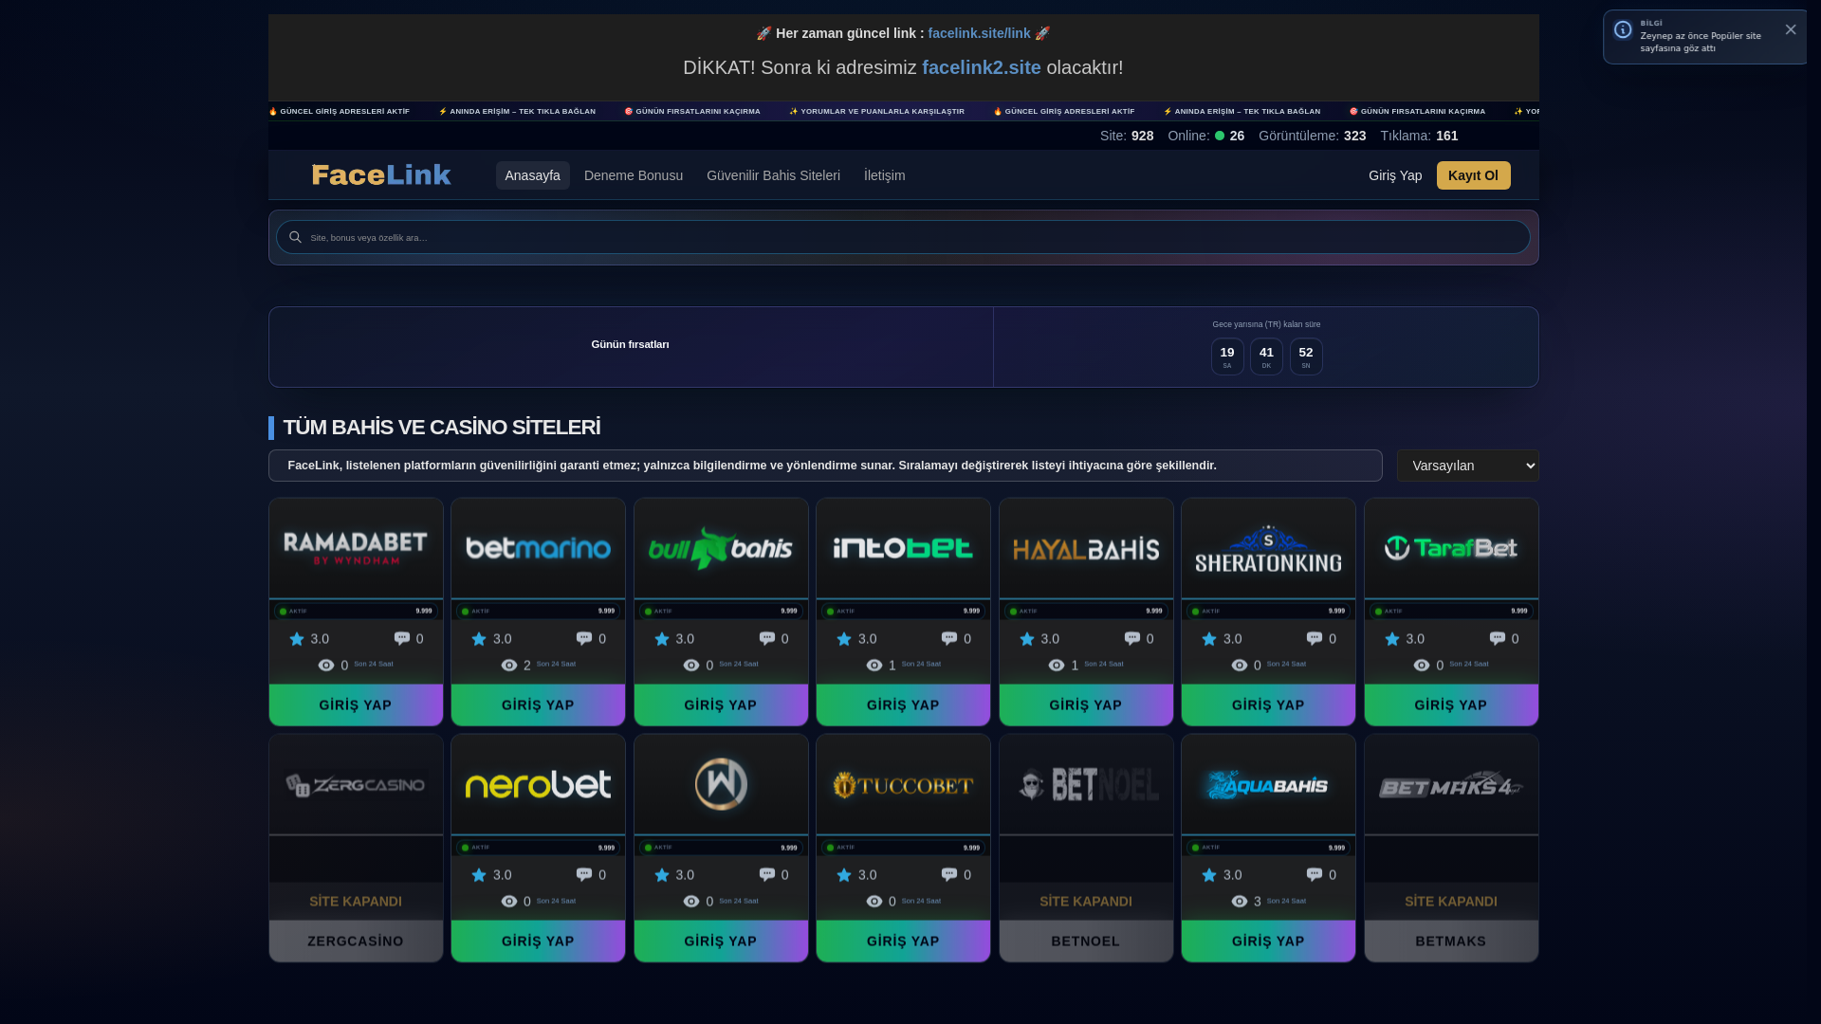The height and width of the screenshot is (1024, 1821).
Task: Click the info icon in notification
Action: (1623, 30)
